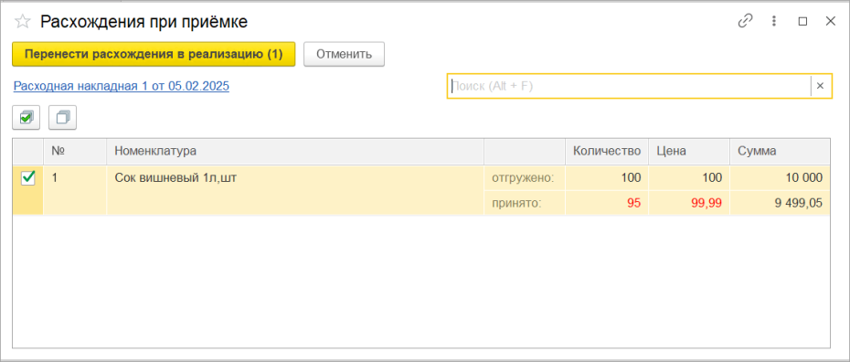Open Расходная накладная 1 от 05.02.2025 link
Screen dimensions: 850x362
click(122, 86)
